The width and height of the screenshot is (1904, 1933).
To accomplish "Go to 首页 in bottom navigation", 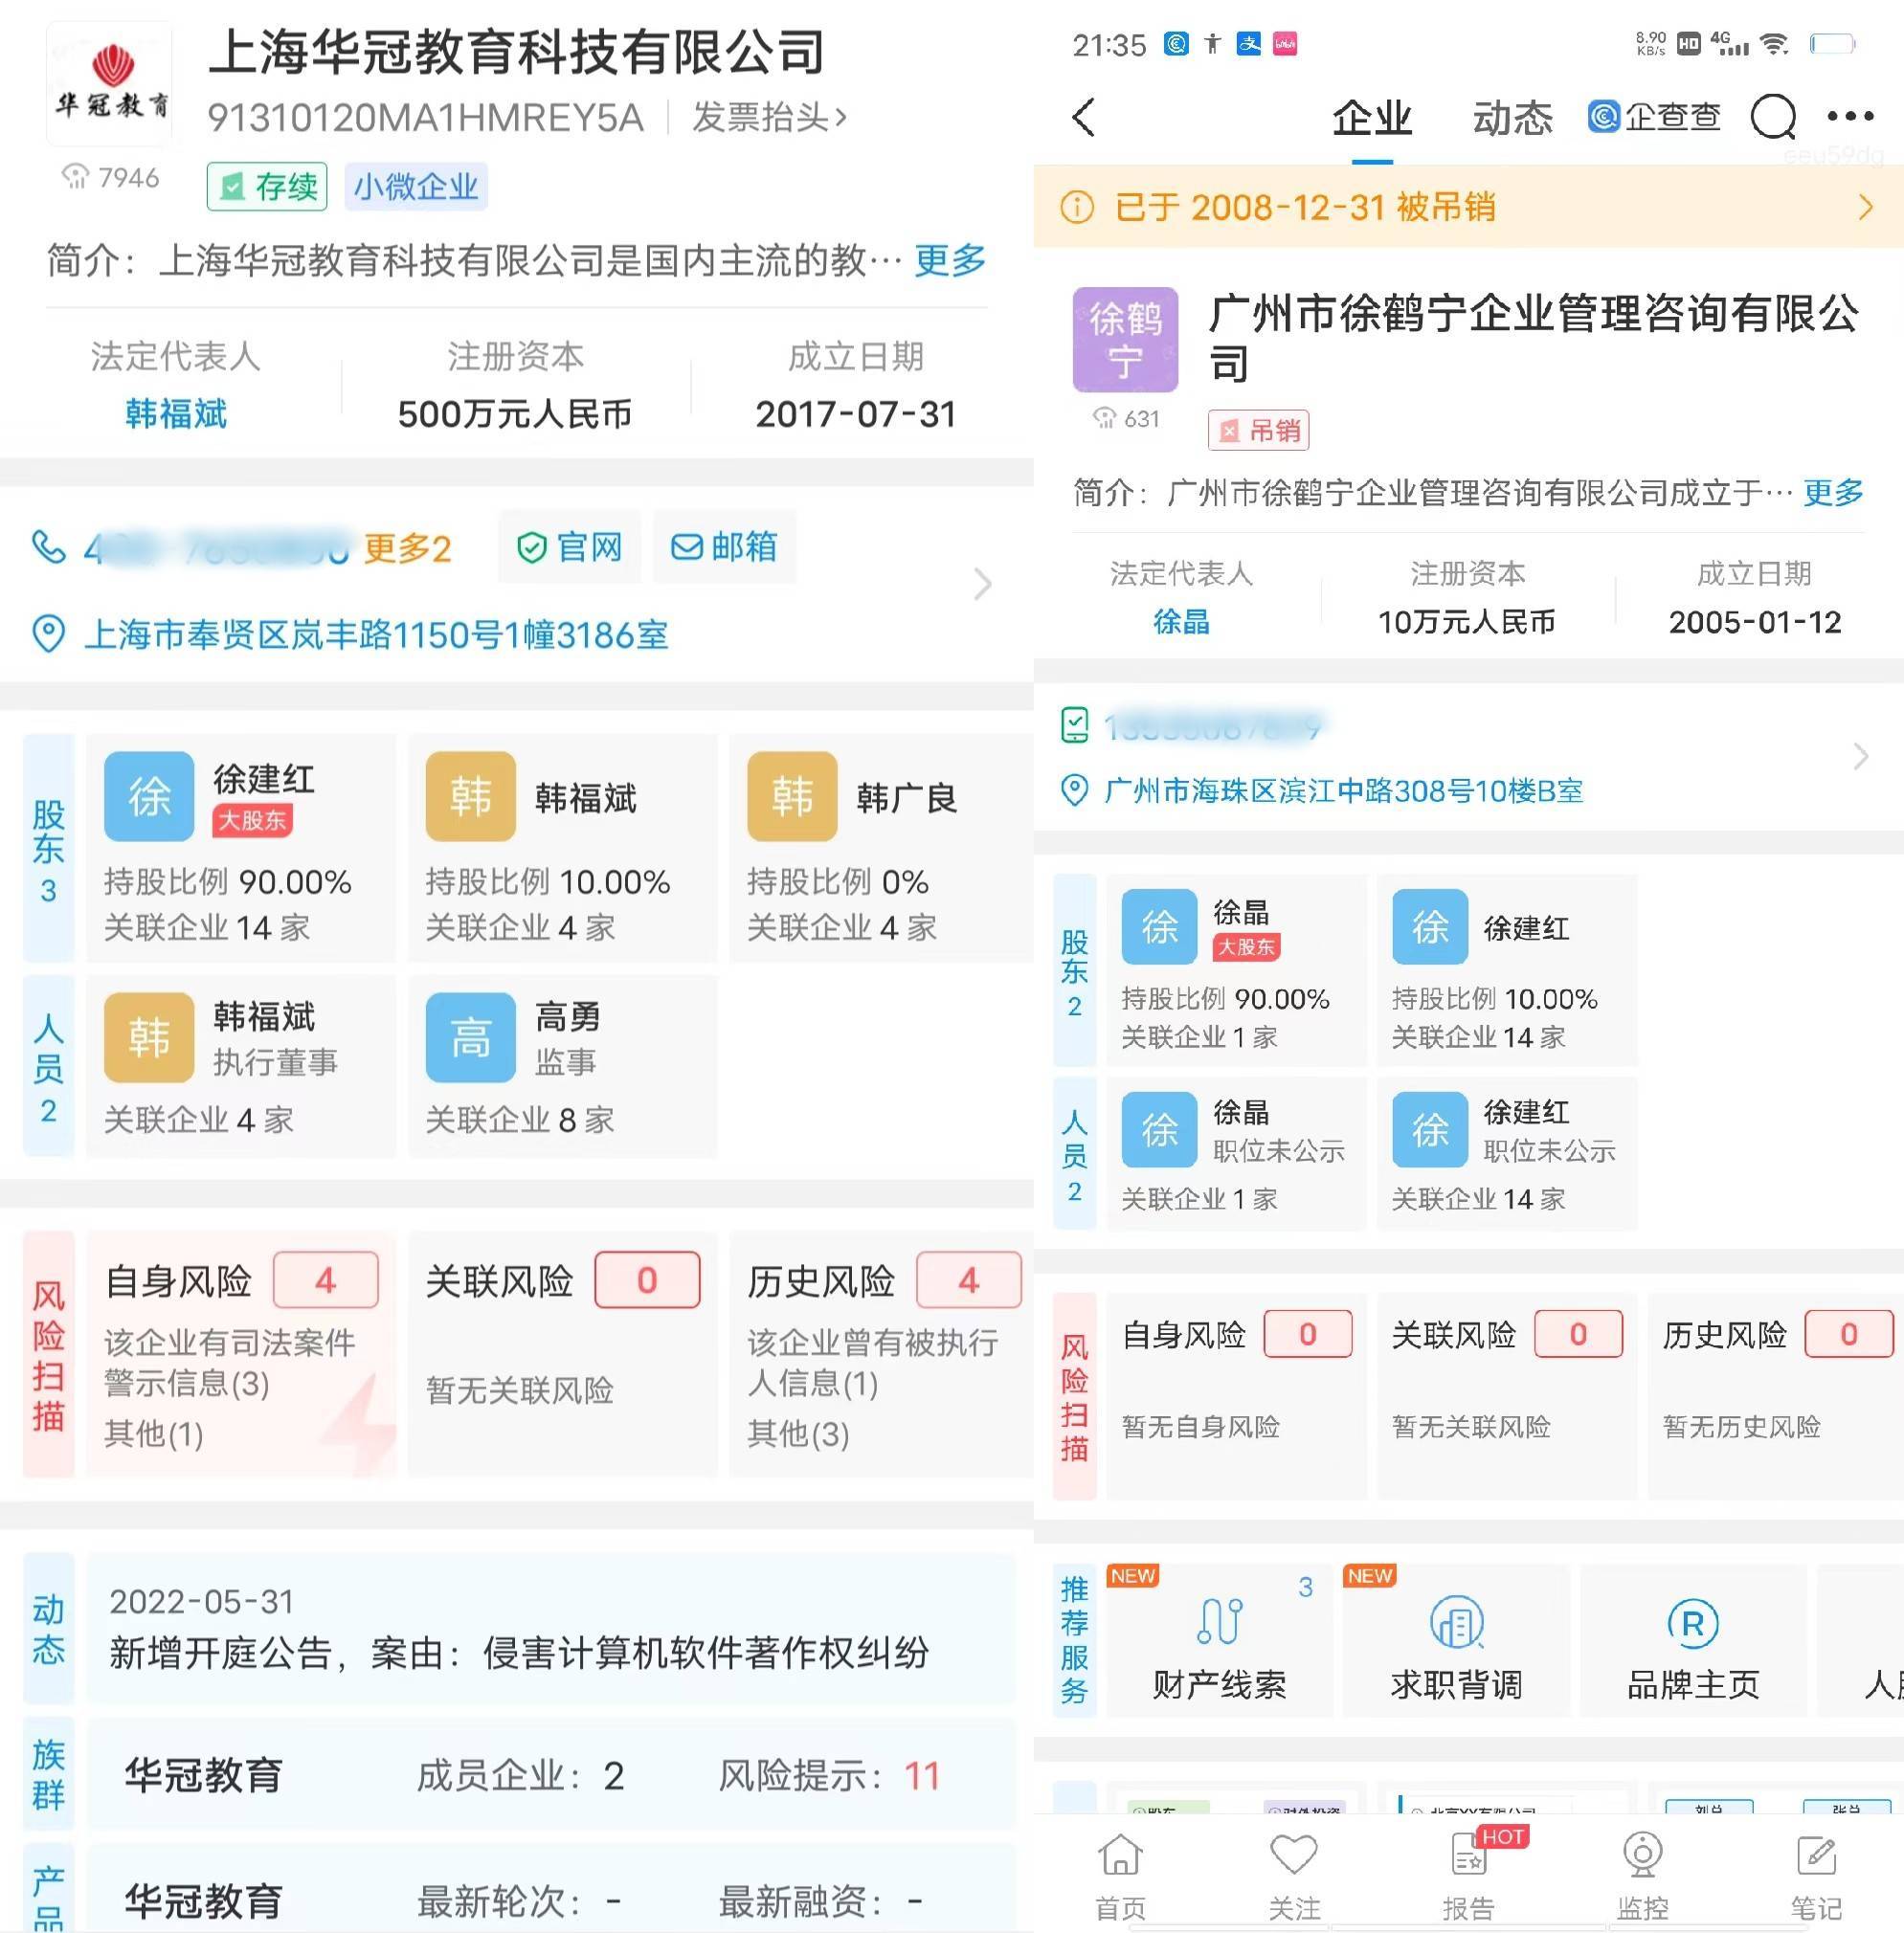I will coord(1120,1877).
